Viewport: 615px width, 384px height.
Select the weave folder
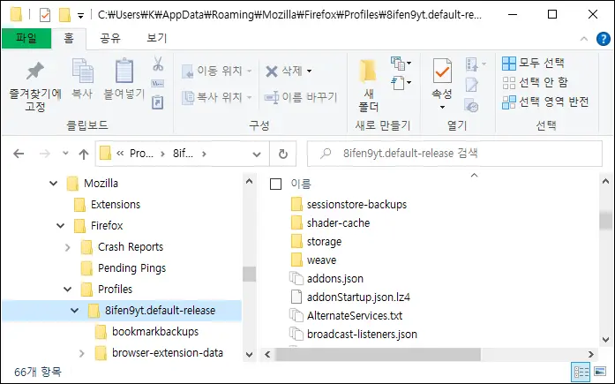314,260
